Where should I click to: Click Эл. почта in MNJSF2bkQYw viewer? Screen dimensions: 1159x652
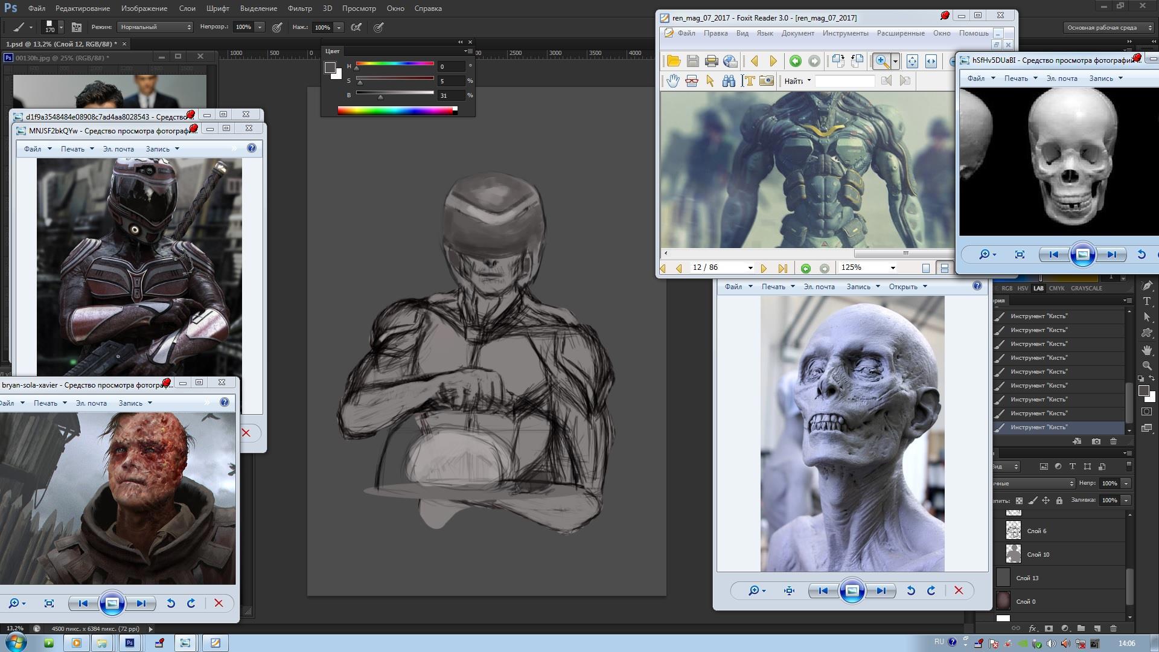[x=118, y=149]
